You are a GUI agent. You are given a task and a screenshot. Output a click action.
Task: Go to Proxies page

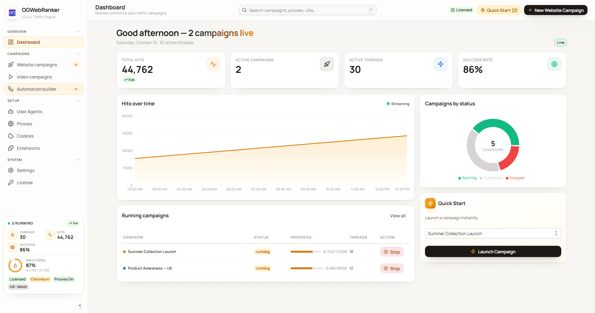[44, 124]
